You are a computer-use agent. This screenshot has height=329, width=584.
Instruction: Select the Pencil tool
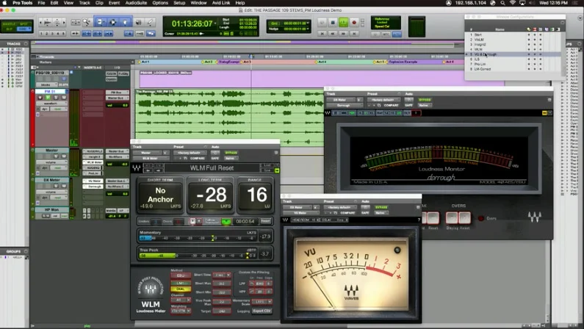click(x=150, y=22)
